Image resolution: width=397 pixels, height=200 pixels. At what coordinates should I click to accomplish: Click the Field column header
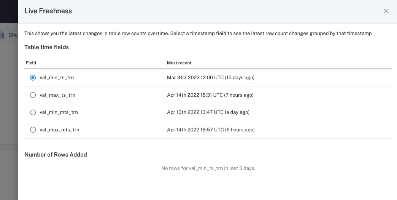[x=31, y=63]
